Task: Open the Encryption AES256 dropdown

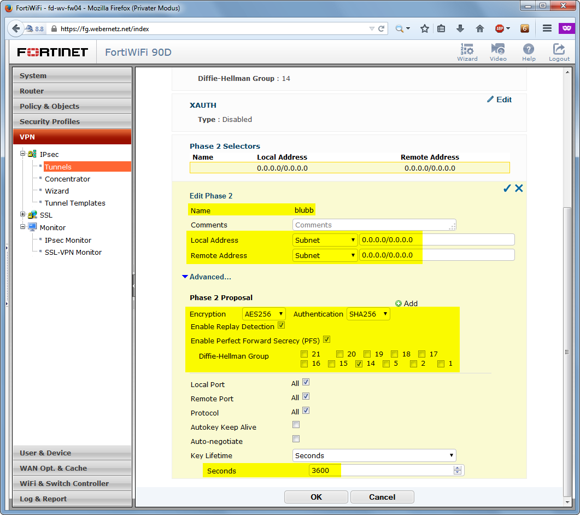Action: 263,314
